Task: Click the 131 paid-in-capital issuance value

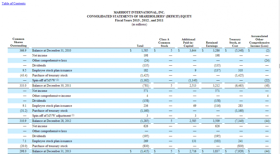Action: (x=194, y=141)
